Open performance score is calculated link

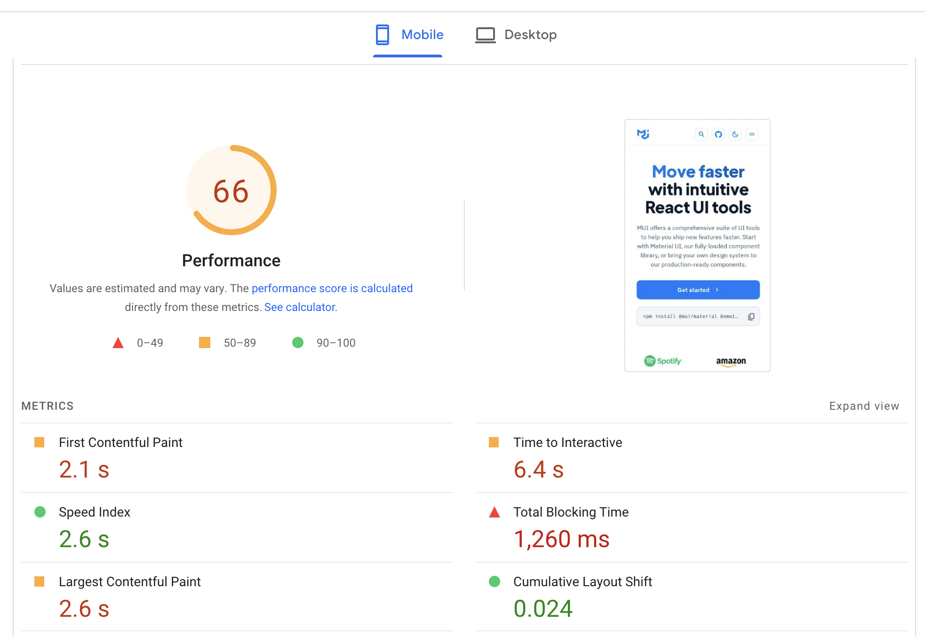coord(332,288)
